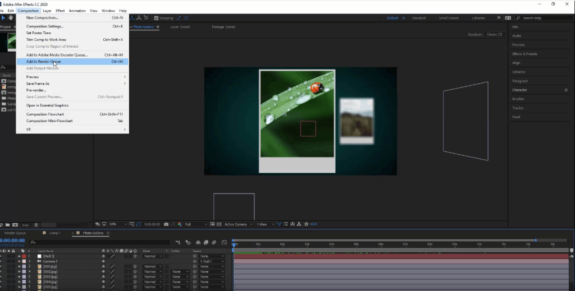The width and height of the screenshot is (575, 291).
Task: Open the Full resolution dropdown
Action: point(195,224)
